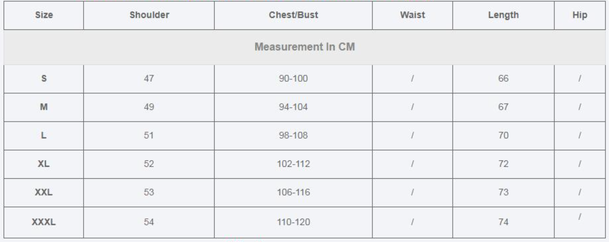609x242 pixels.
Task: Click the Hip column header
Action: point(580,15)
